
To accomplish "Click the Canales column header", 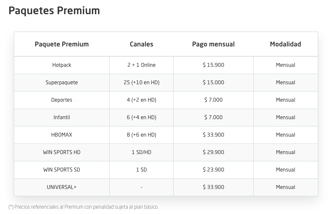I will (141, 44).
